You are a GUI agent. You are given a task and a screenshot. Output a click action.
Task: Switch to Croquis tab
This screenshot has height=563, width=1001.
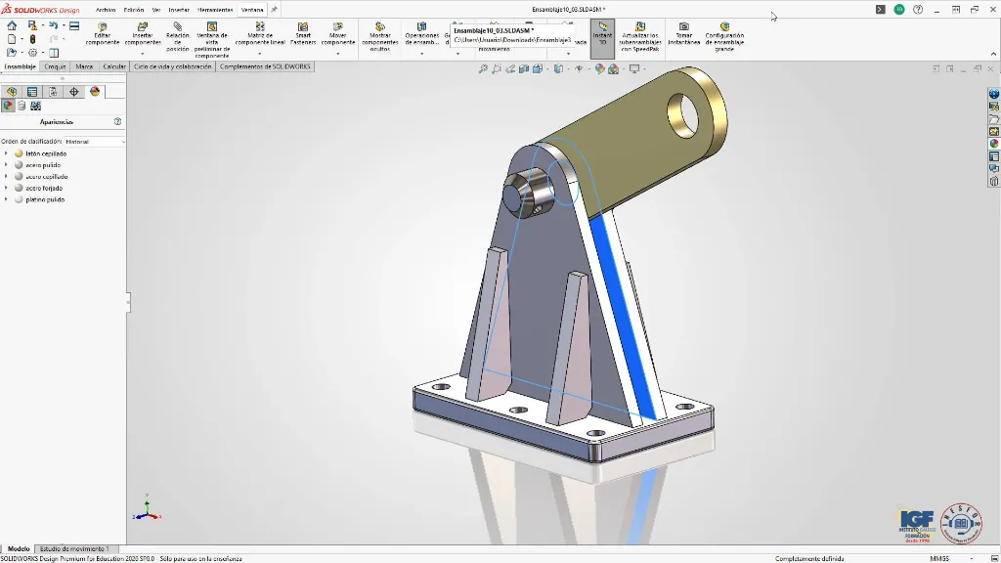(55, 66)
